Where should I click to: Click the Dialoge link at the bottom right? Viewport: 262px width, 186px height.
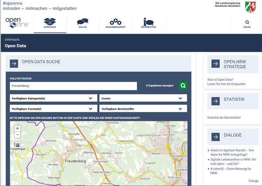(x=253, y=181)
